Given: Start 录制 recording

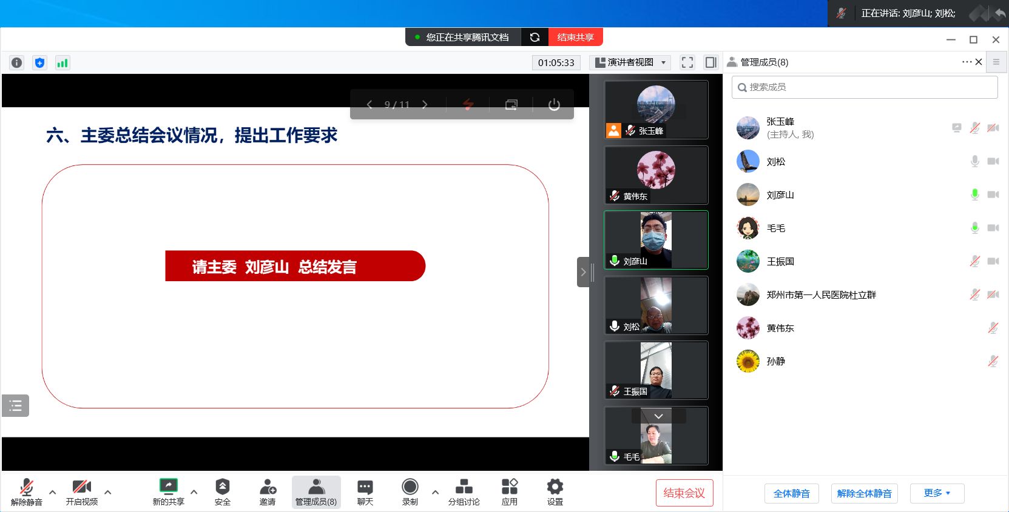Looking at the screenshot, I should [x=410, y=492].
